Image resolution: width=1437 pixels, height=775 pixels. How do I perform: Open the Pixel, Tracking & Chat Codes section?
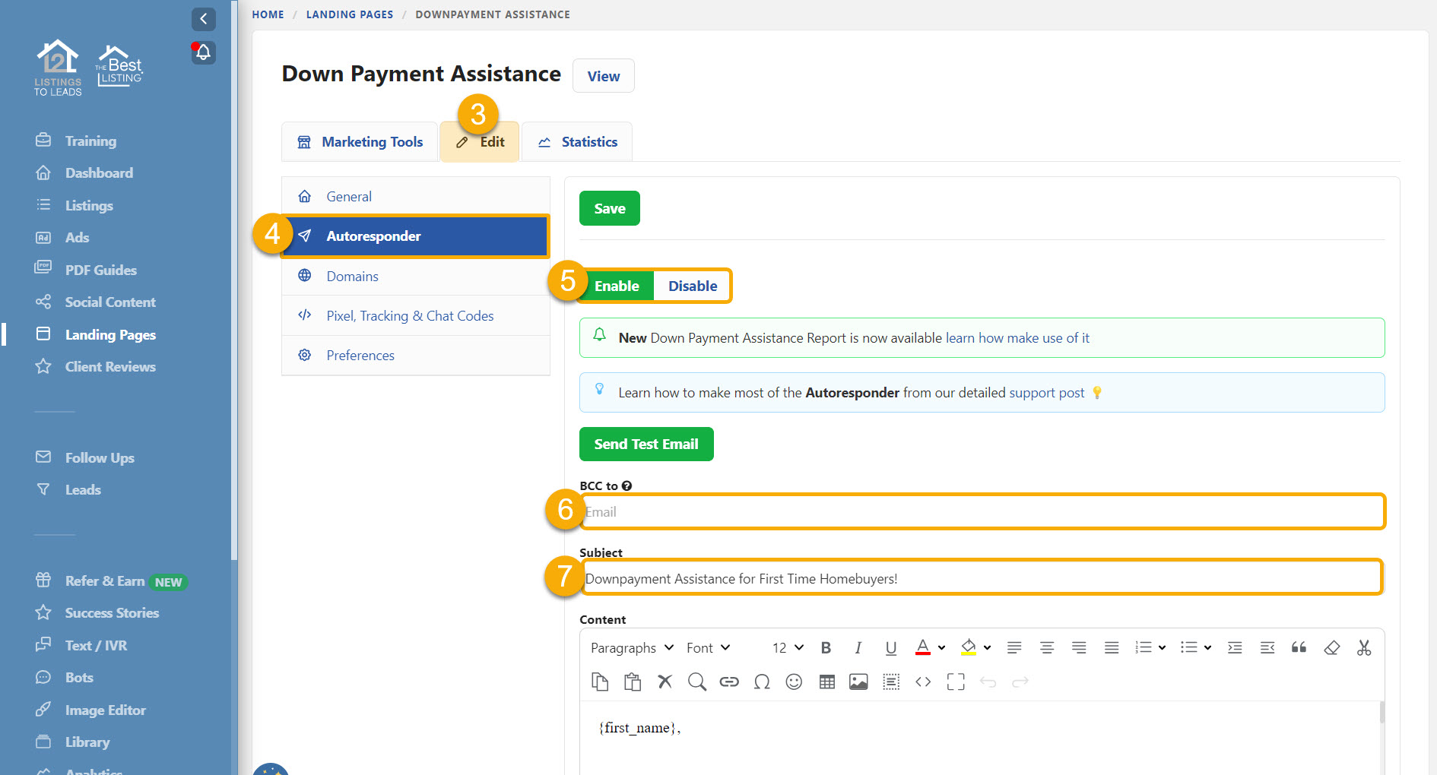(x=410, y=315)
